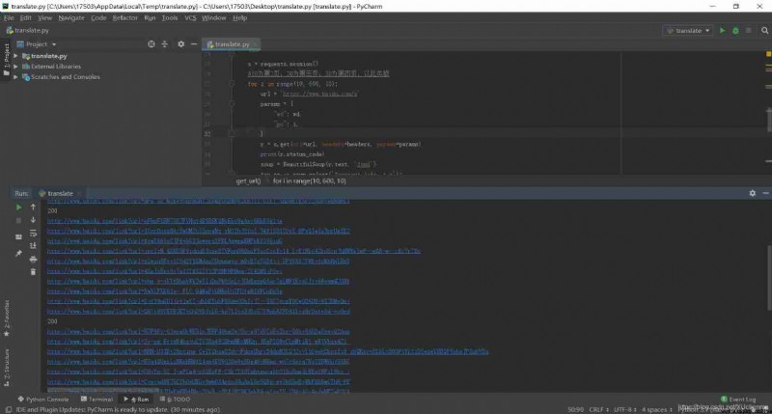Image resolution: width=772 pixels, height=414 pixels.
Task: Open the TODO tool window
Action: tap(176, 400)
